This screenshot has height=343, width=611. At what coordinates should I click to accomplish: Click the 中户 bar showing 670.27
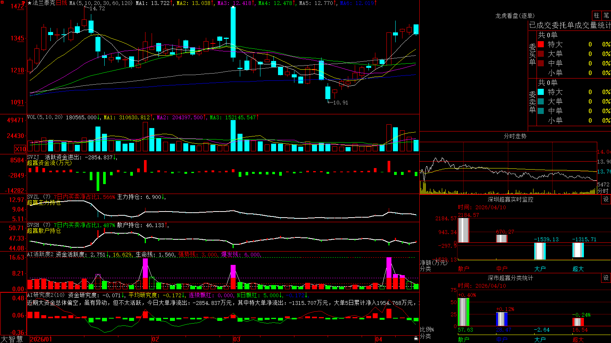click(x=502, y=239)
